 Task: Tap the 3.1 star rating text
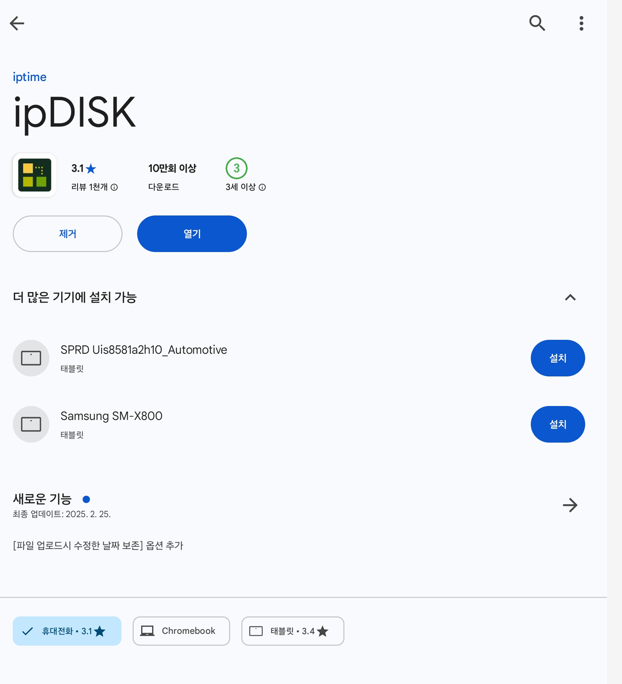[84, 168]
